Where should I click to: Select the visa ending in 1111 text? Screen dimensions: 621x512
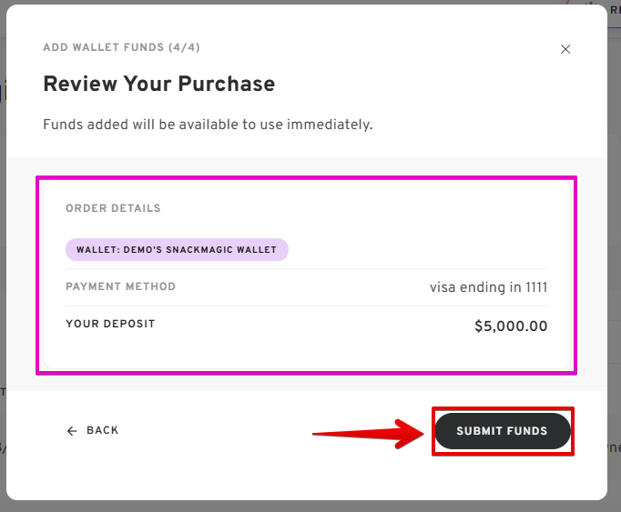(x=488, y=287)
